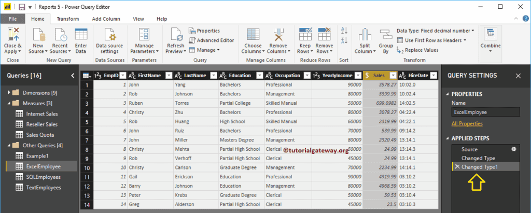Image resolution: width=531 pixels, height=213 pixels.
Task: Click the Combine icon
Action: (x=491, y=35)
